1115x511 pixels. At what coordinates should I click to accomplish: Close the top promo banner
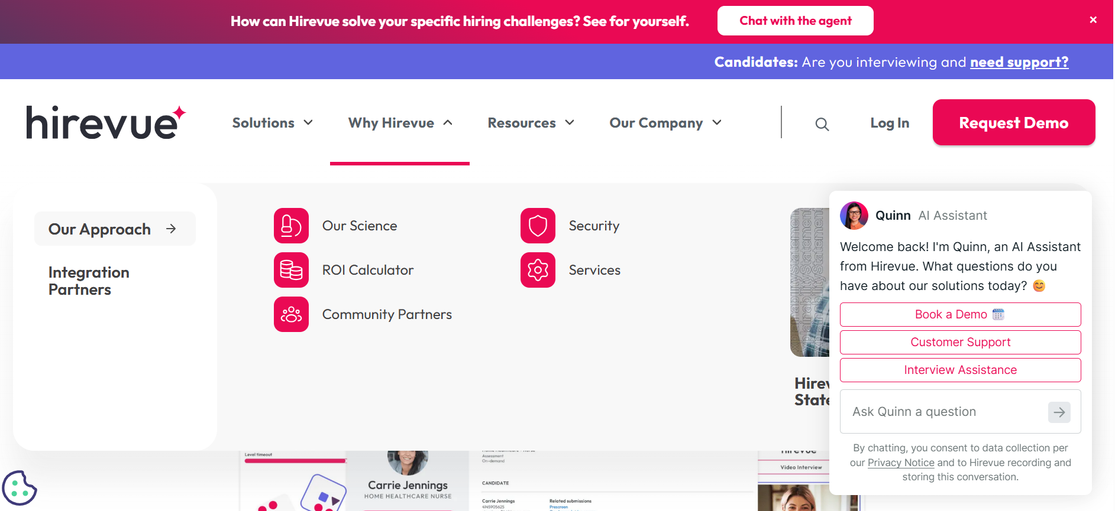(x=1093, y=20)
